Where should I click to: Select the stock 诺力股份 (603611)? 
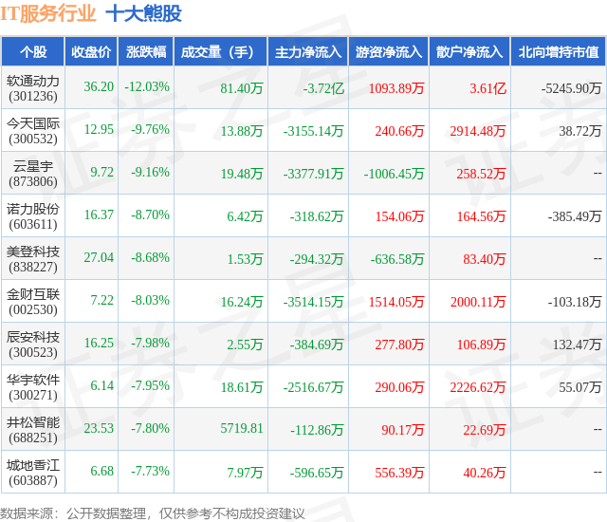(33, 216)
